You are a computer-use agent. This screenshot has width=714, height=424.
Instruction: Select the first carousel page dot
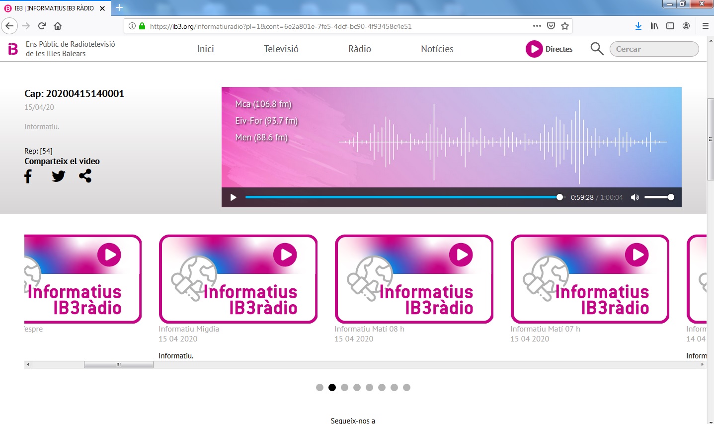coord(319,388)
